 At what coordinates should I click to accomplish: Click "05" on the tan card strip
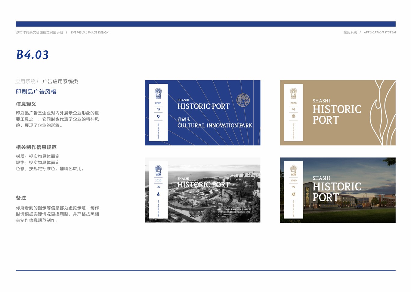click(x=293, y=109)
